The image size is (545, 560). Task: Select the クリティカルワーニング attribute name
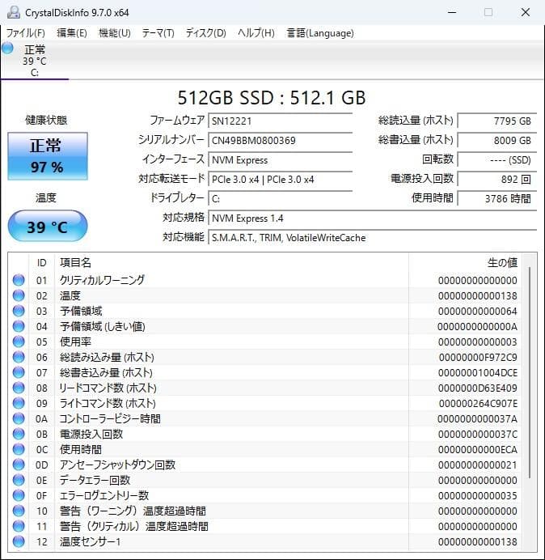coord(102,280)
